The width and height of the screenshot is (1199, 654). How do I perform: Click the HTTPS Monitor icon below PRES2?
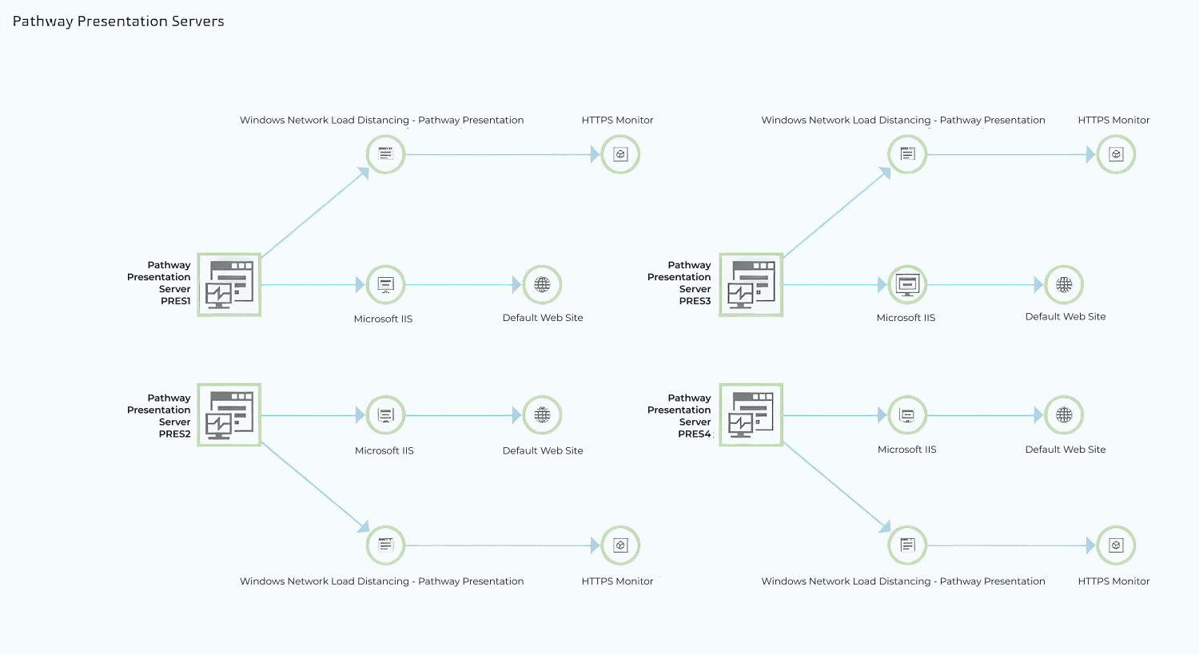(619, 545)
